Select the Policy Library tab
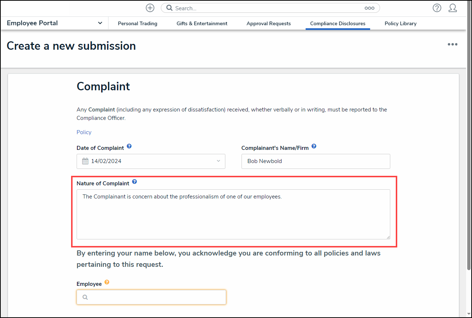The height and width of the screenshot is (318, 472). pyautogui.click(x=401, y=23)
